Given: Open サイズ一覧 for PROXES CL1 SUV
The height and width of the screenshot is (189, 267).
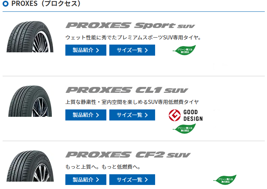Looking at the screenshot, I should point(132,115).
